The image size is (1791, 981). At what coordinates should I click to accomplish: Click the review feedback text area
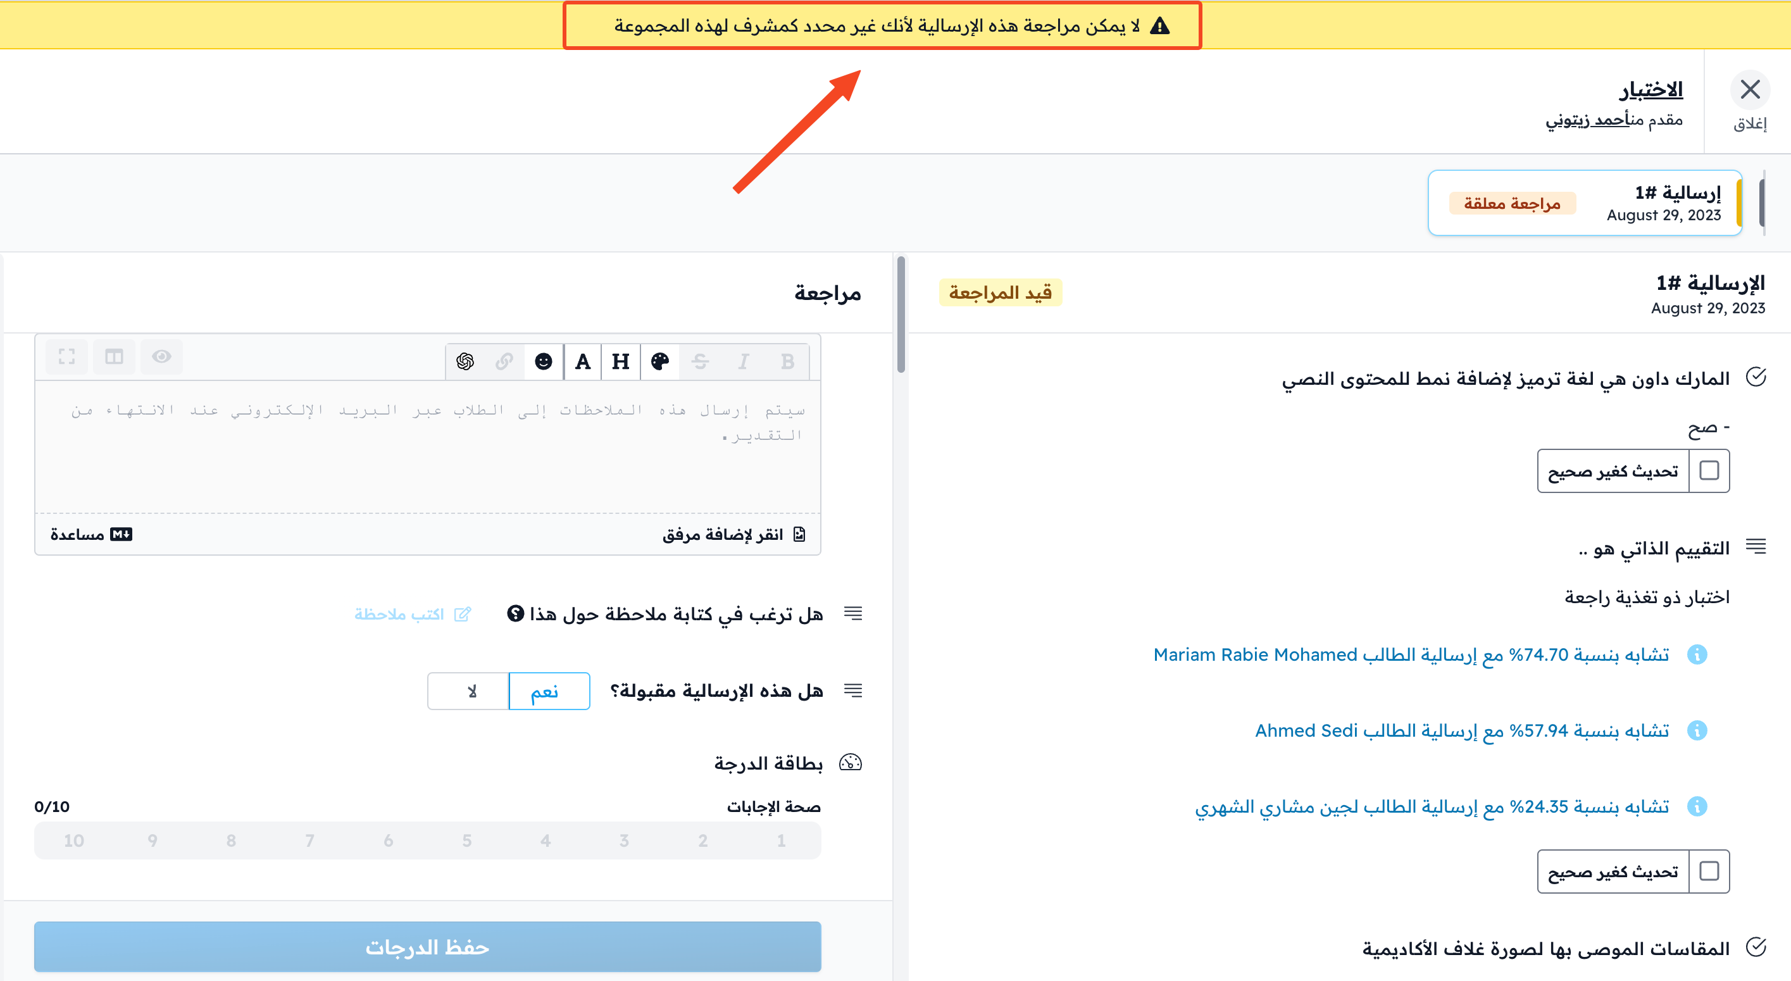[428, 447]
